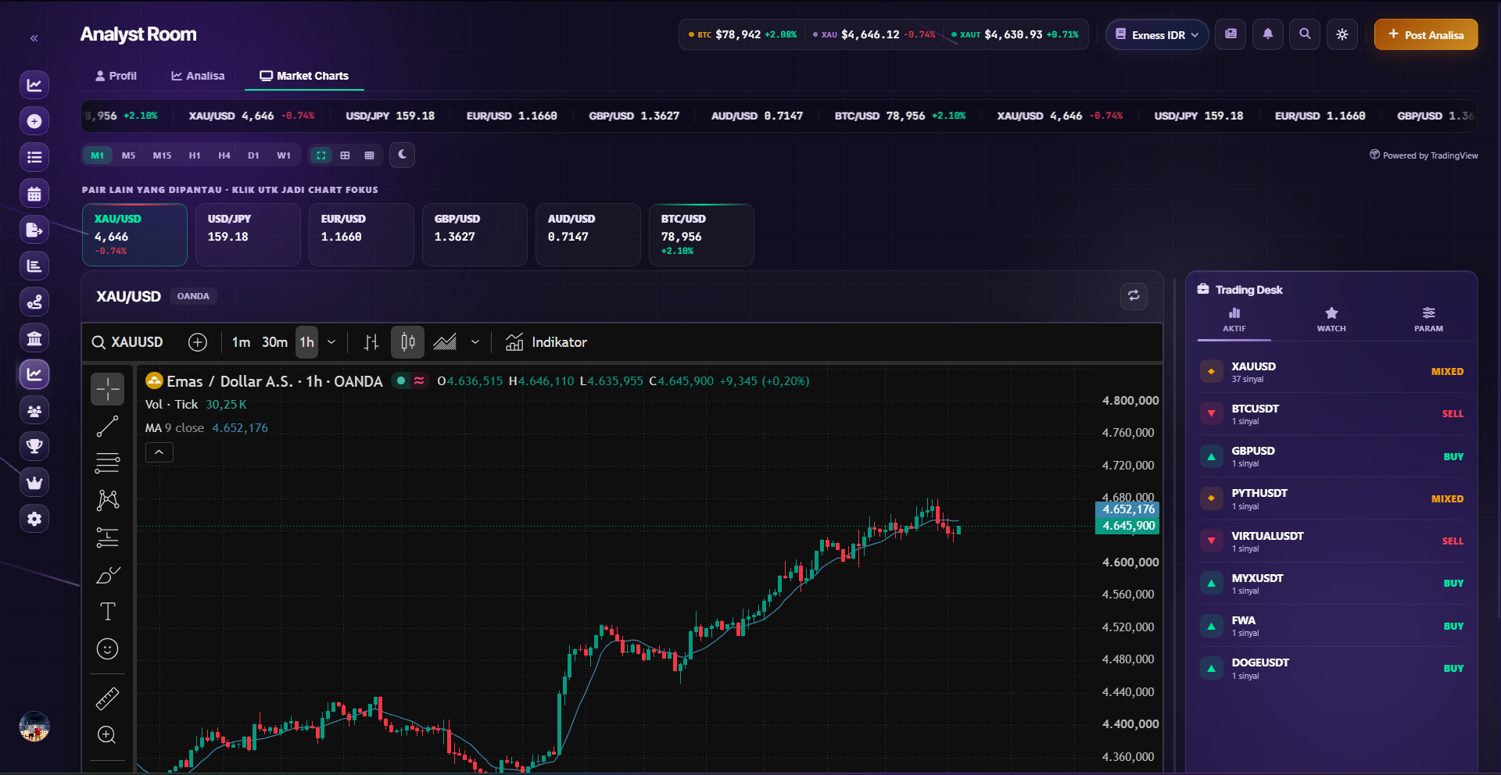Open the search icon in header
The height and width of the screenshot is (775, 1501).
1305,34
